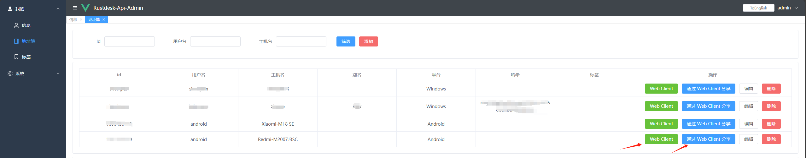Focus the Id filter input field
The image size is (806, 158).
pyautogui.click(x=129, y=41)
